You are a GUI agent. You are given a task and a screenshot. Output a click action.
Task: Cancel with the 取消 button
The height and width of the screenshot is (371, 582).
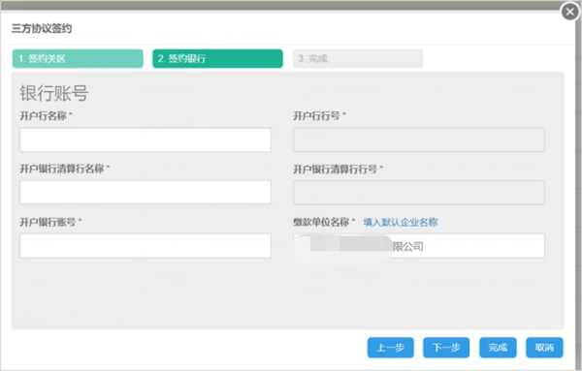544,348
